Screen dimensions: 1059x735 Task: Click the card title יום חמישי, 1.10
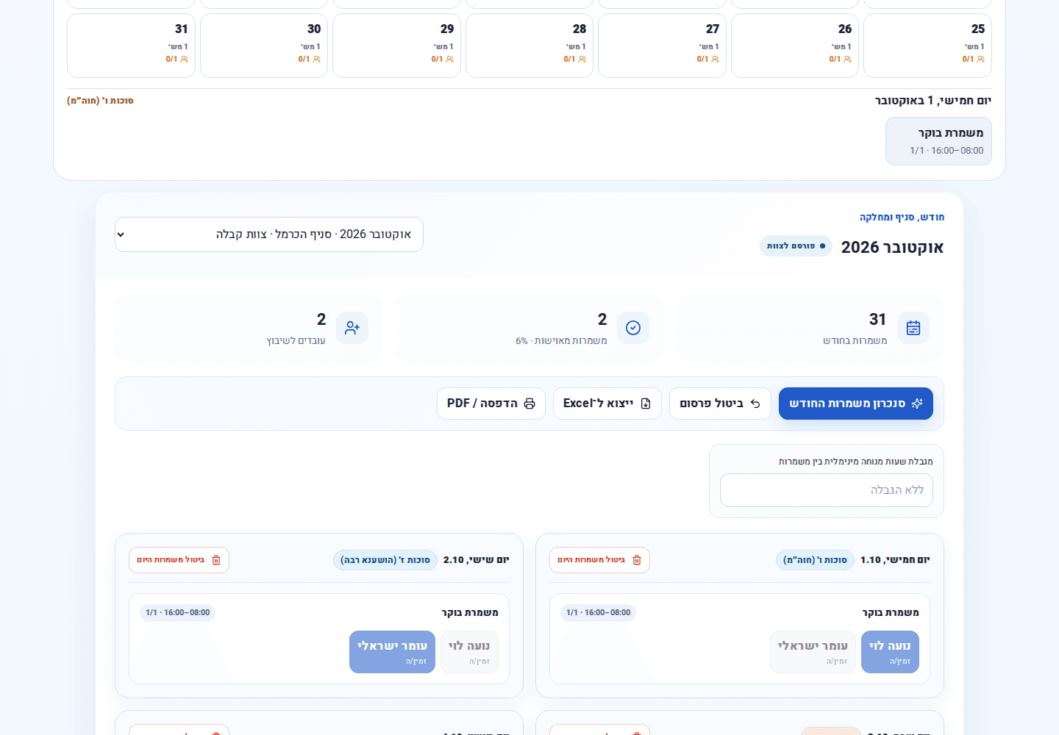895,560
